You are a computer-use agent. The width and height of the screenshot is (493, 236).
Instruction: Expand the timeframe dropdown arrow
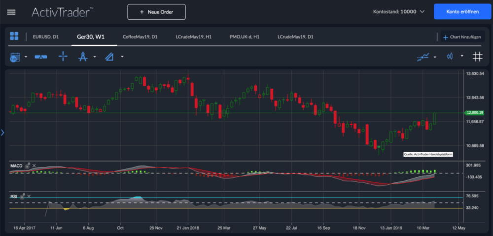[x=26, y=57]
